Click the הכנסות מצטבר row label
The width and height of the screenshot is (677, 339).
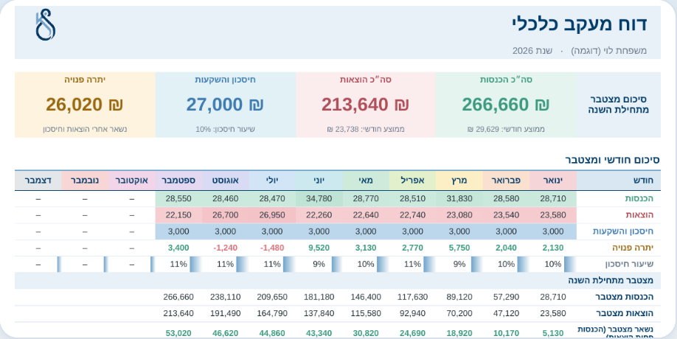coord(625,297)
